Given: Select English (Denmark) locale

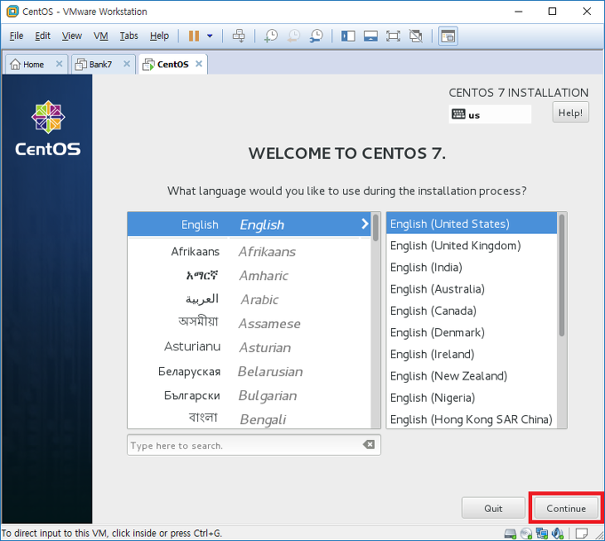Looking at the screenshot, I should point(472,332).
